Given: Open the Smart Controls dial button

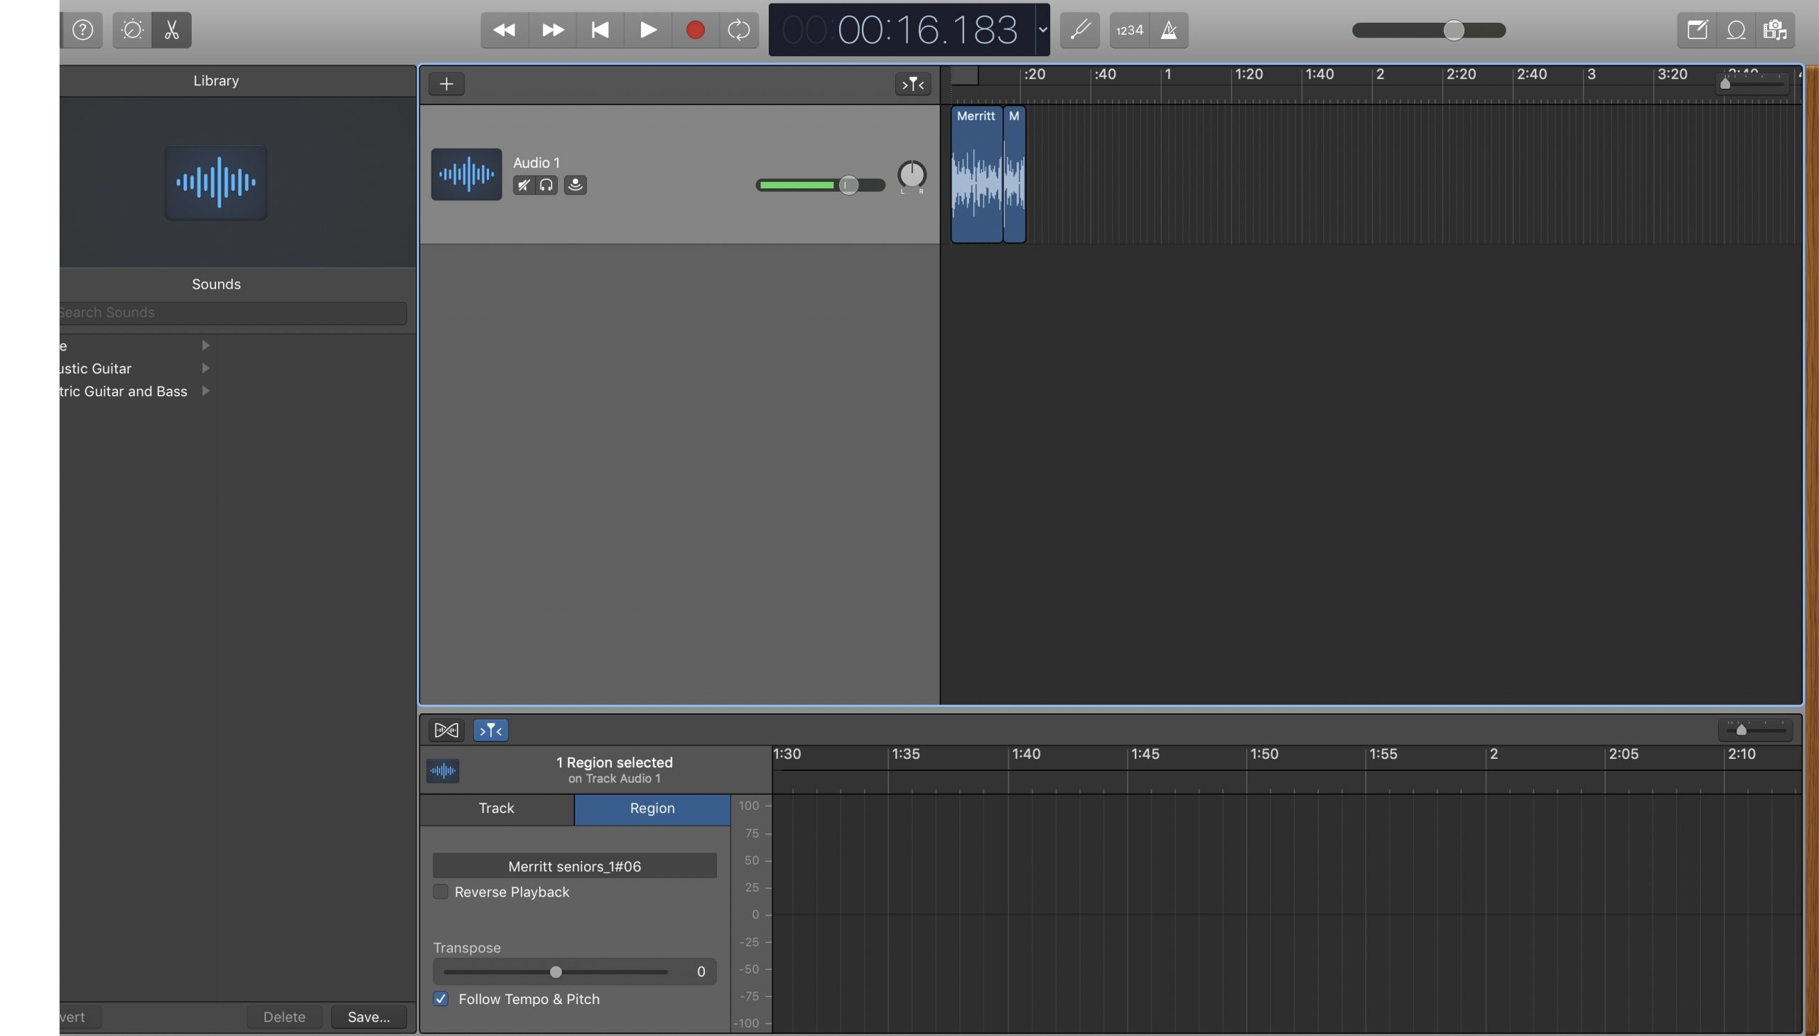Looking at the screenshot, I should 132,30.
